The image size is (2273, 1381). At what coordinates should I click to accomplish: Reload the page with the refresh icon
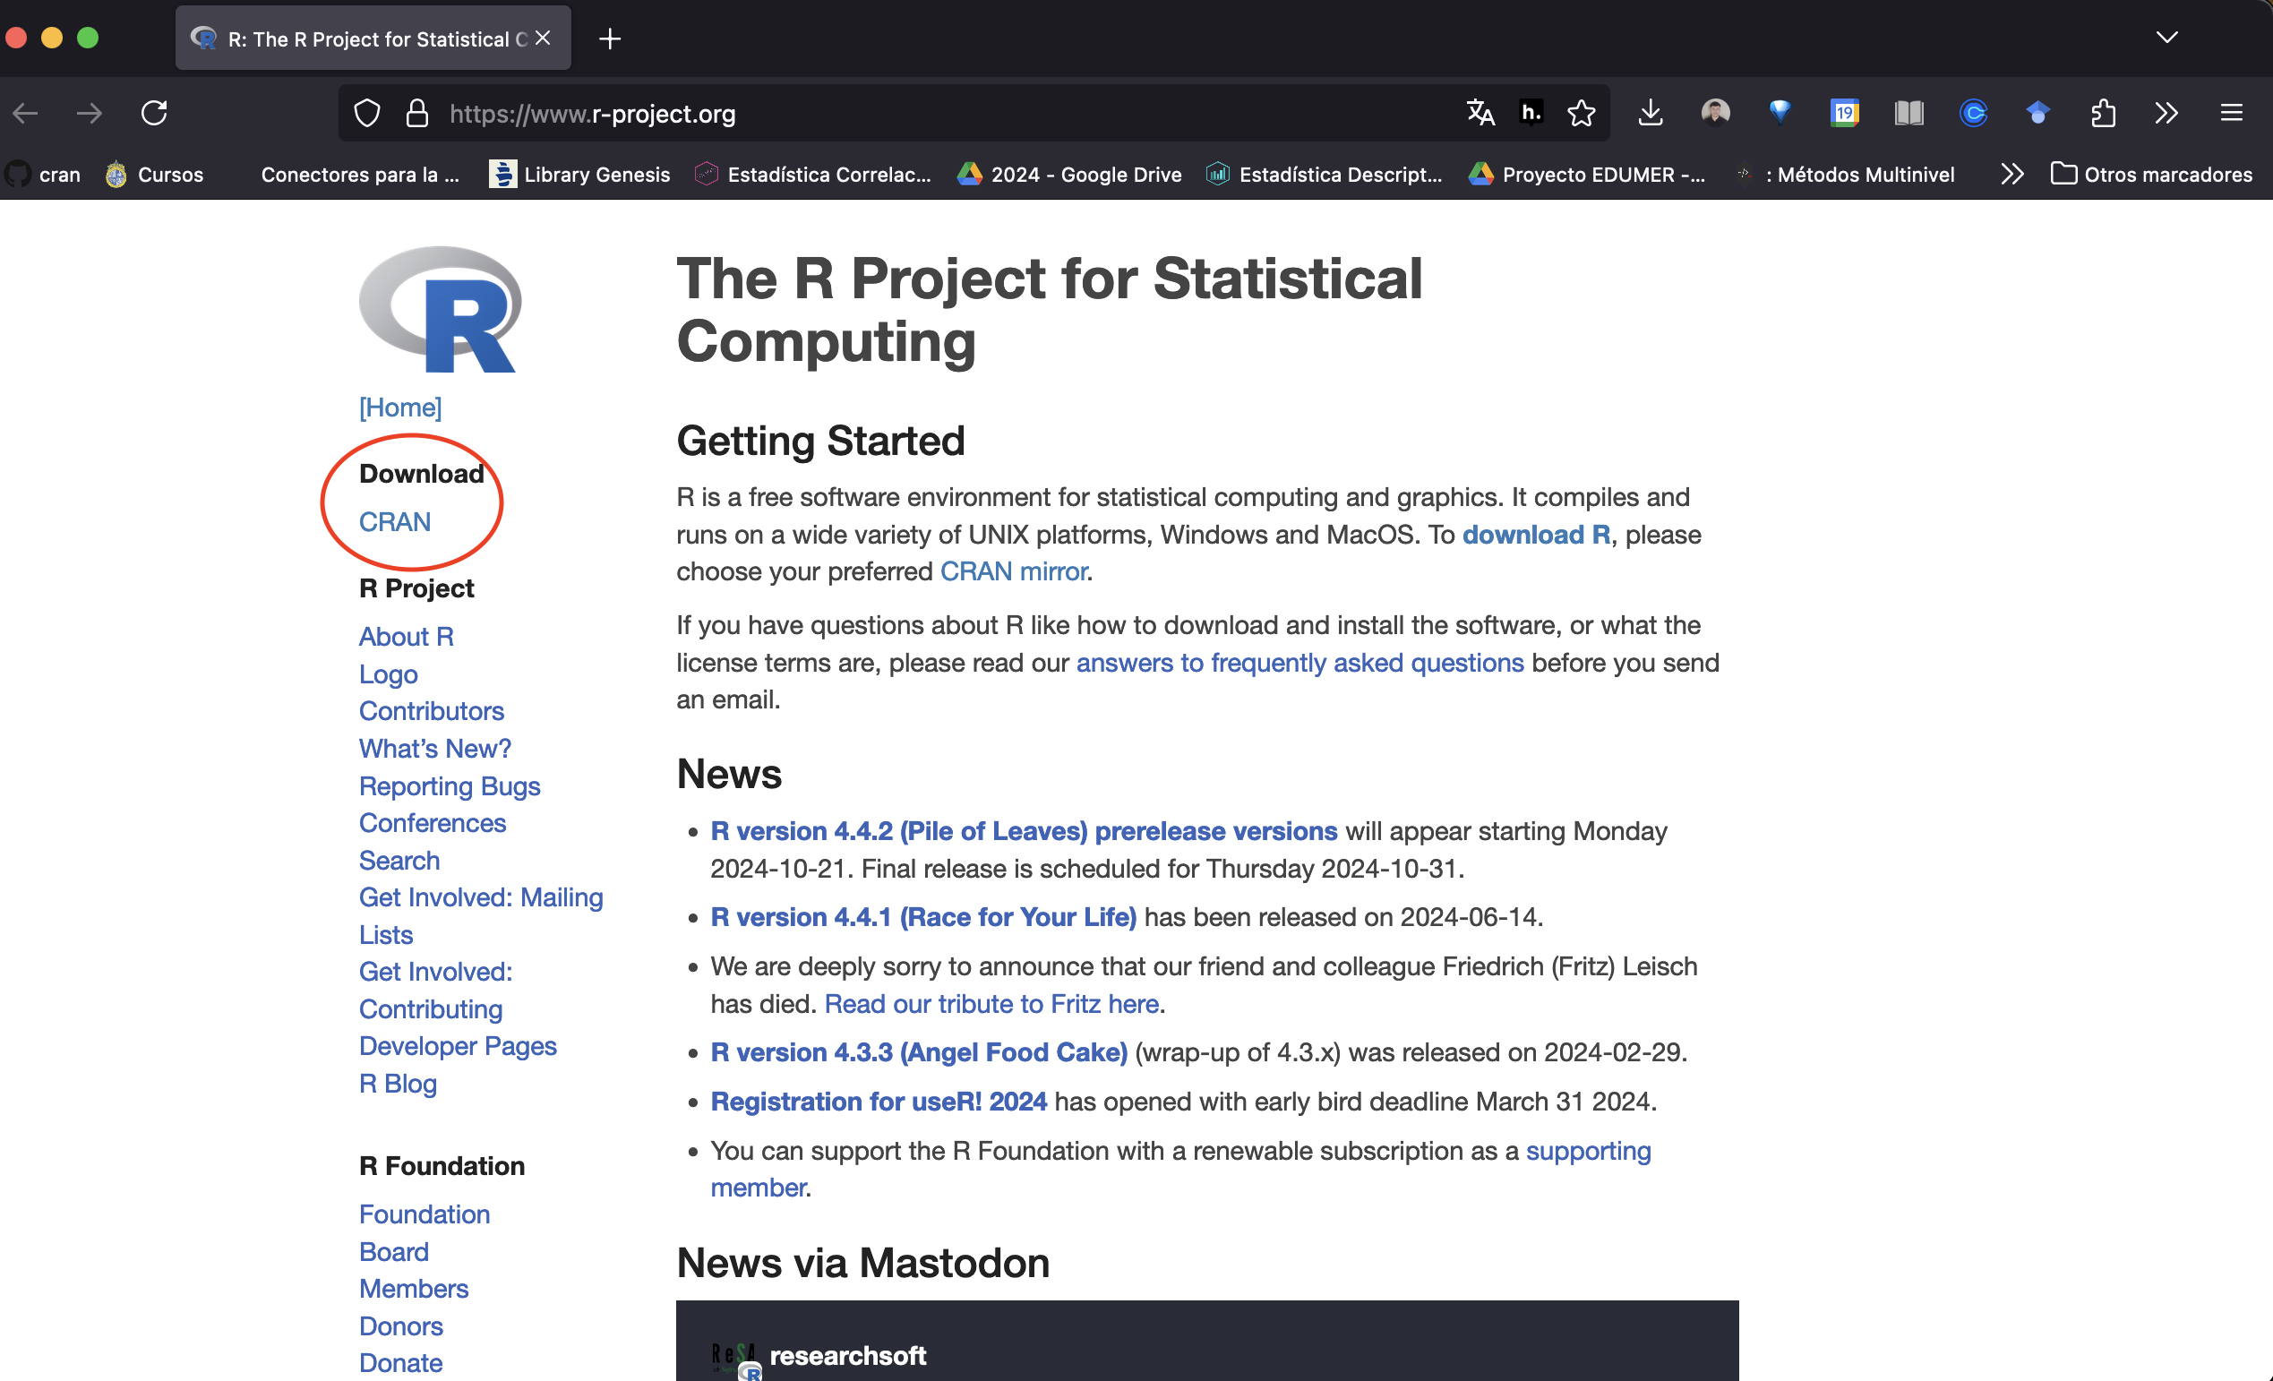click(x=154, y=114)
